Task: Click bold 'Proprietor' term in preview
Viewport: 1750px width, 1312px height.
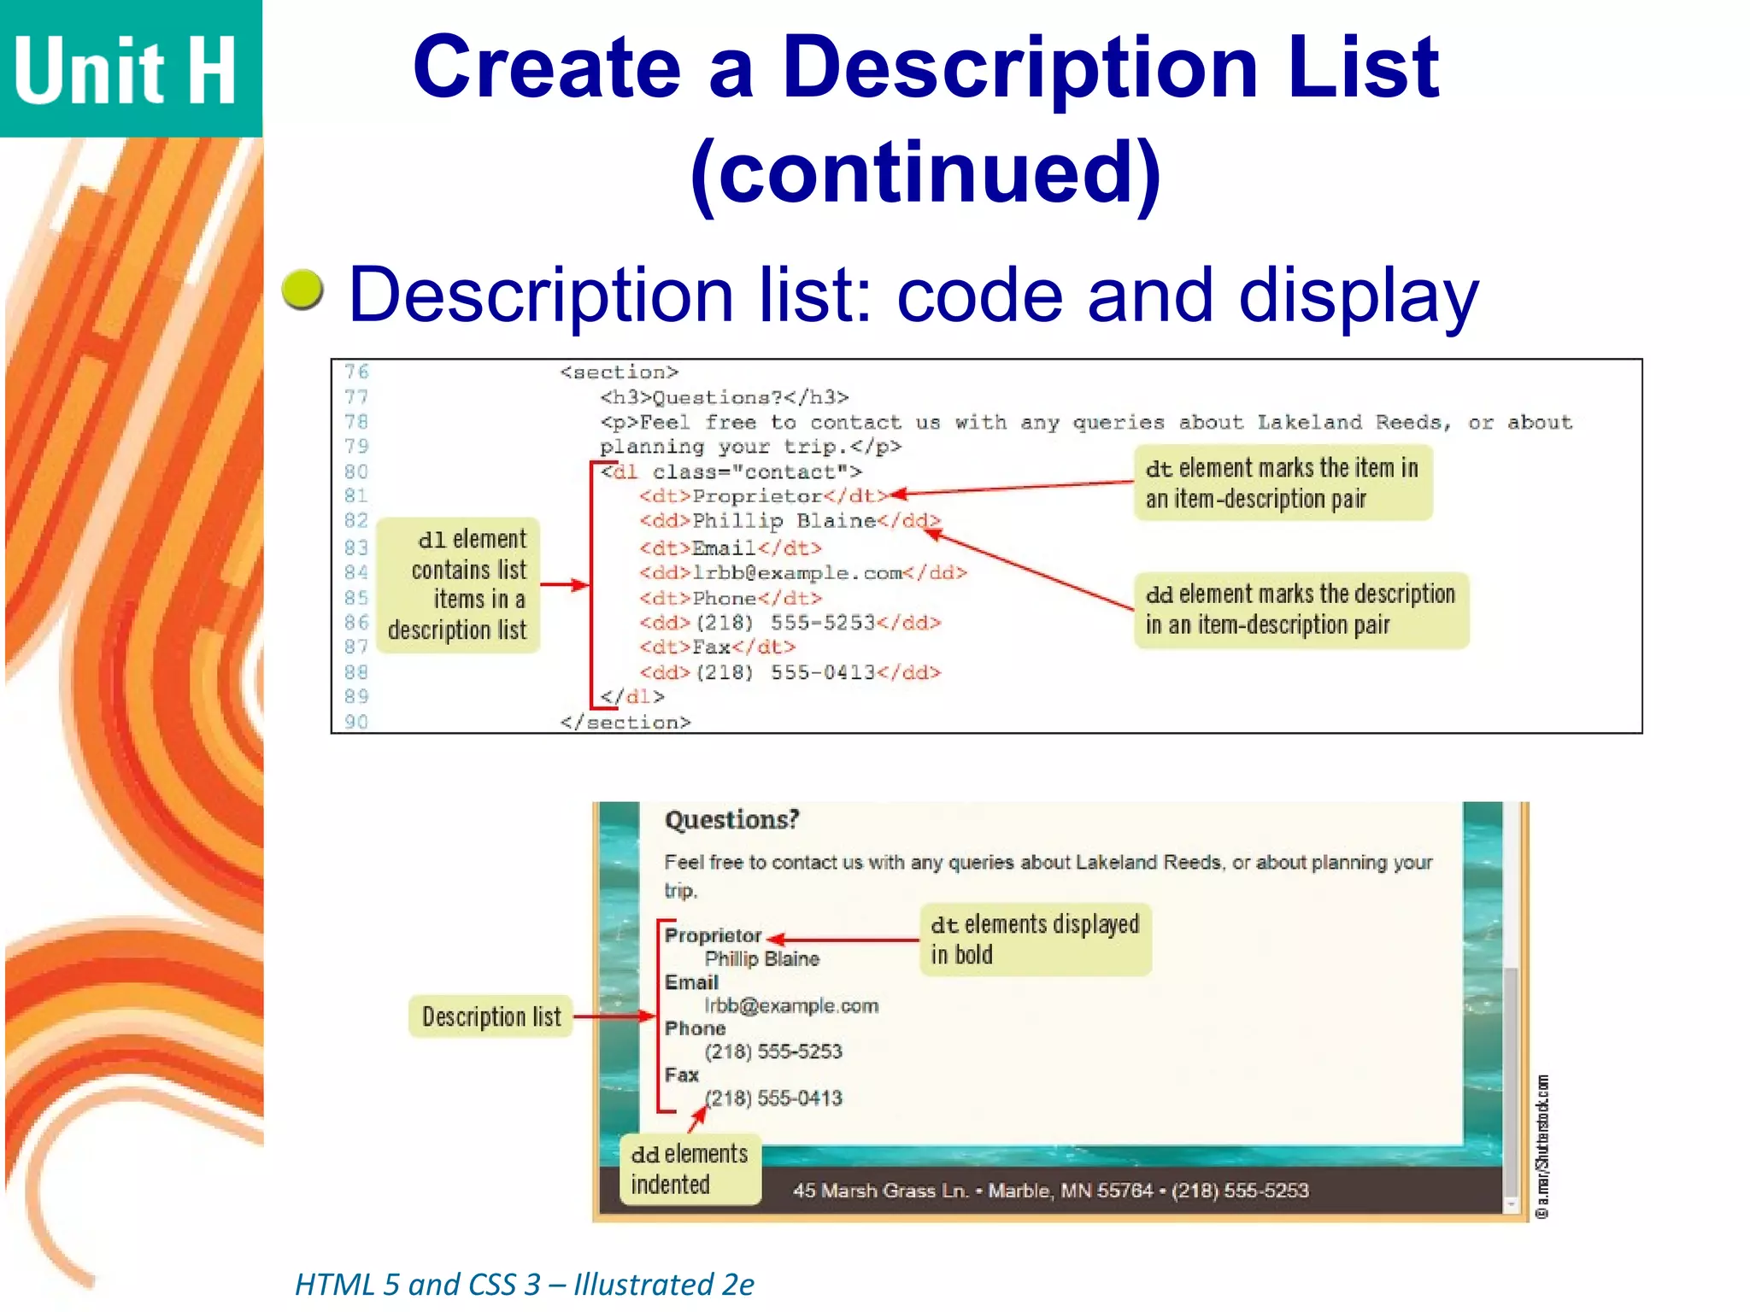Action: point(713,935)
